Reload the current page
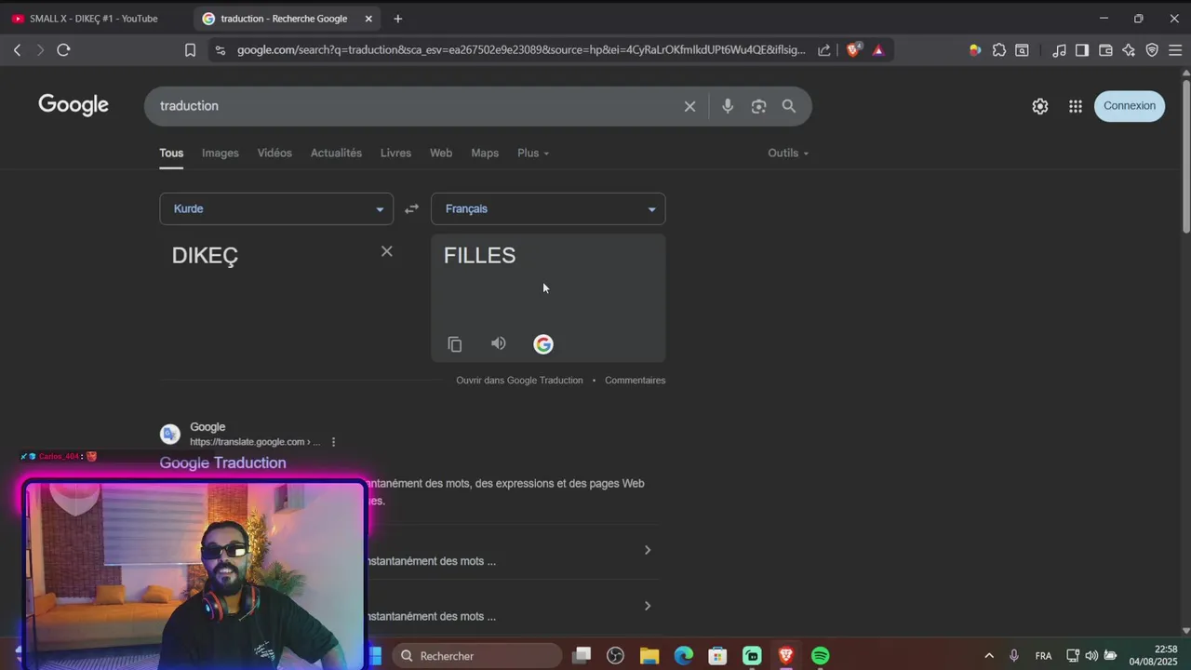This screenshot has height=670, width=1191. tap(63, 50)
